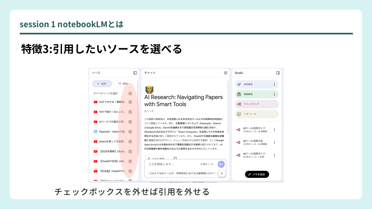Open chat settings via the sliders icon
This screenshot has height=209, width=372.
point(226,73)
